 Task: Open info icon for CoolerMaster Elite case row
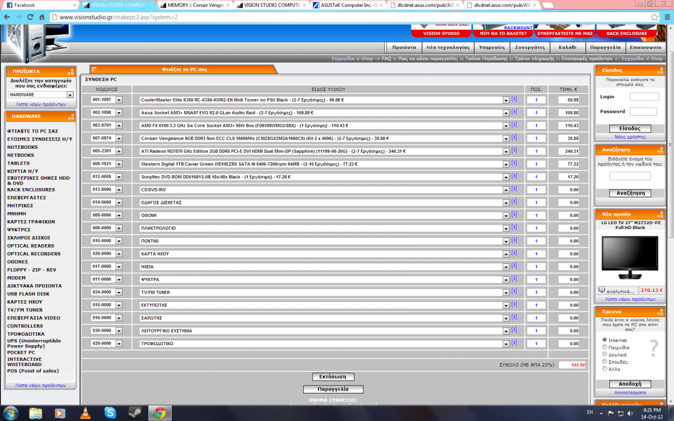point(514,99)
